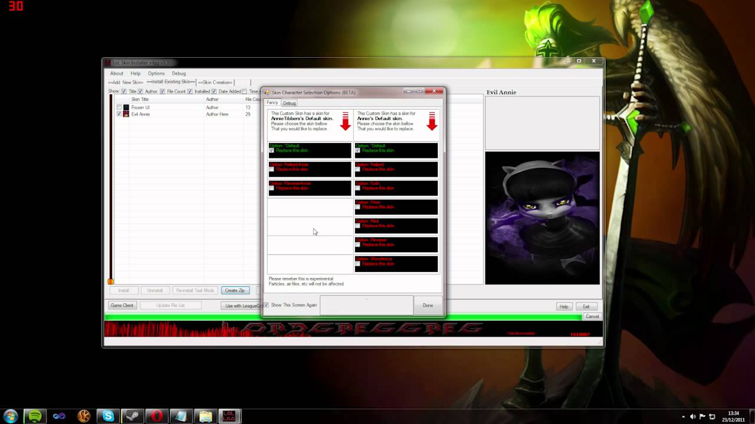Launch Opera browser from the taskbar
The width and height of the screenshot is (755, 424).
[x=157, y=416]
